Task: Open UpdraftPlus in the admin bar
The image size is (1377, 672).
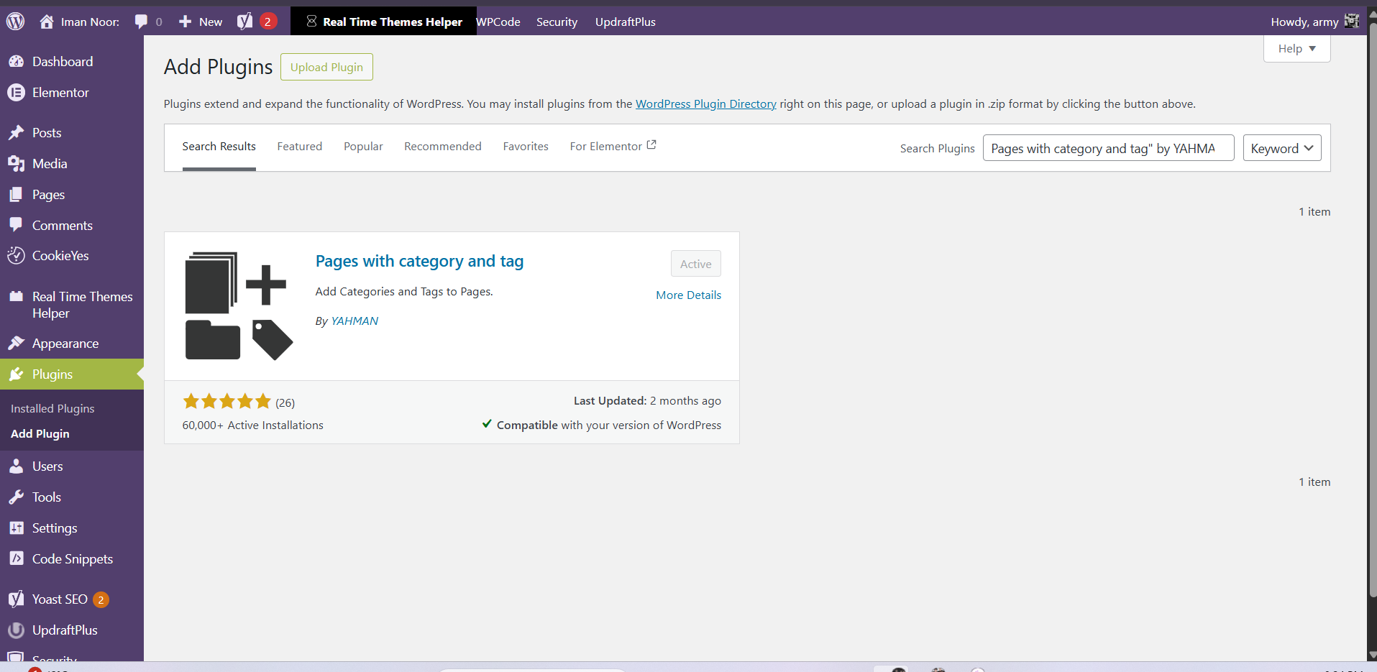Action: pos(626,22)
